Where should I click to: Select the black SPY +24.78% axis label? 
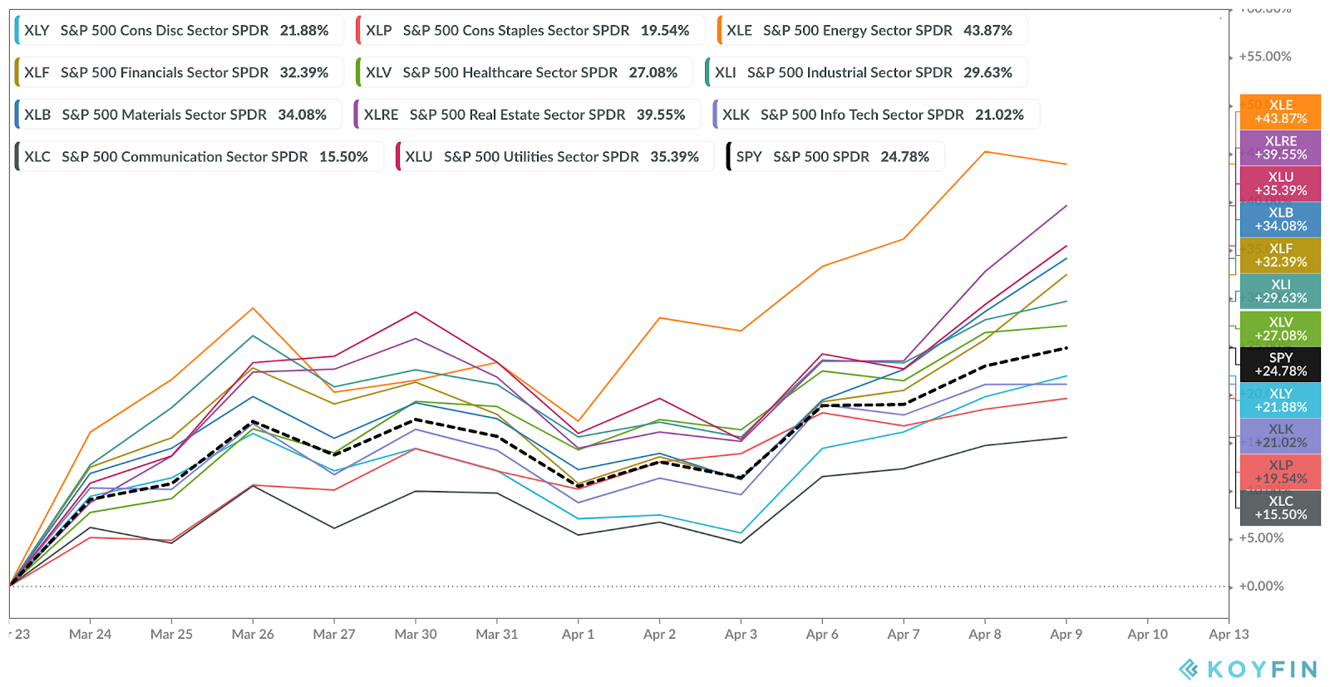coord(1280,365)
